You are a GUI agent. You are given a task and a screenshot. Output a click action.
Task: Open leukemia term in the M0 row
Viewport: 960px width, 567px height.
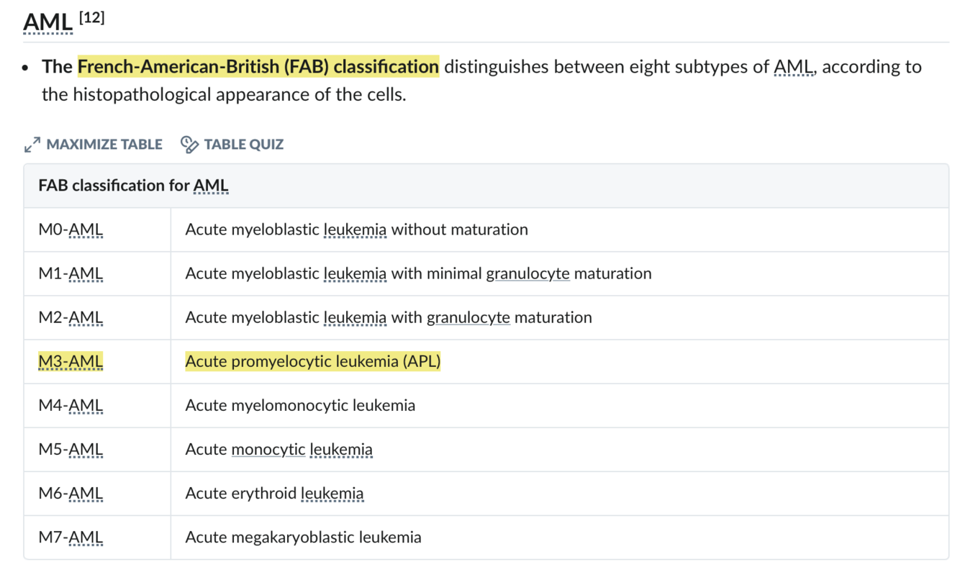[x=355, y=230]
